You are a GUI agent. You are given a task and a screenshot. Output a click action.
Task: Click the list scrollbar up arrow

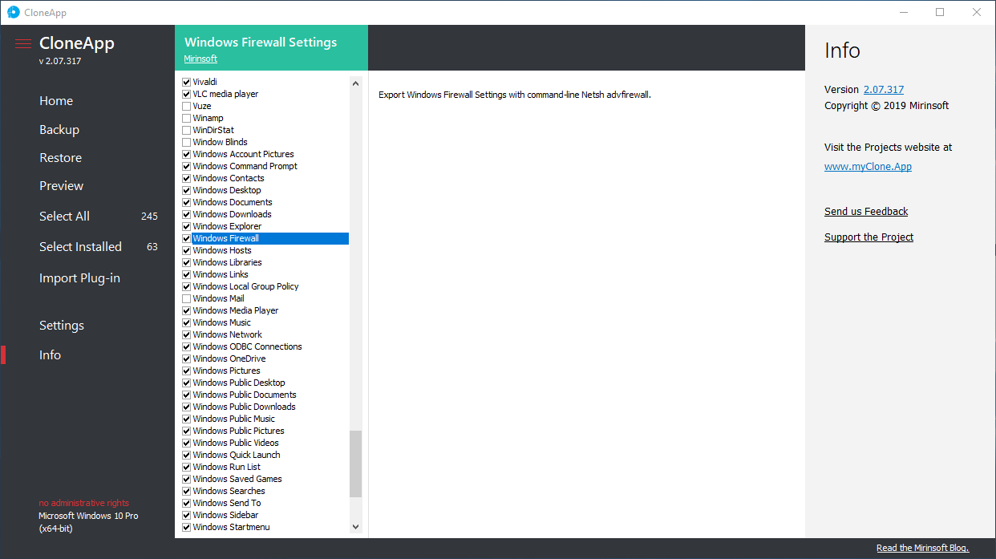pyautogui.click(x=356, y=83)
